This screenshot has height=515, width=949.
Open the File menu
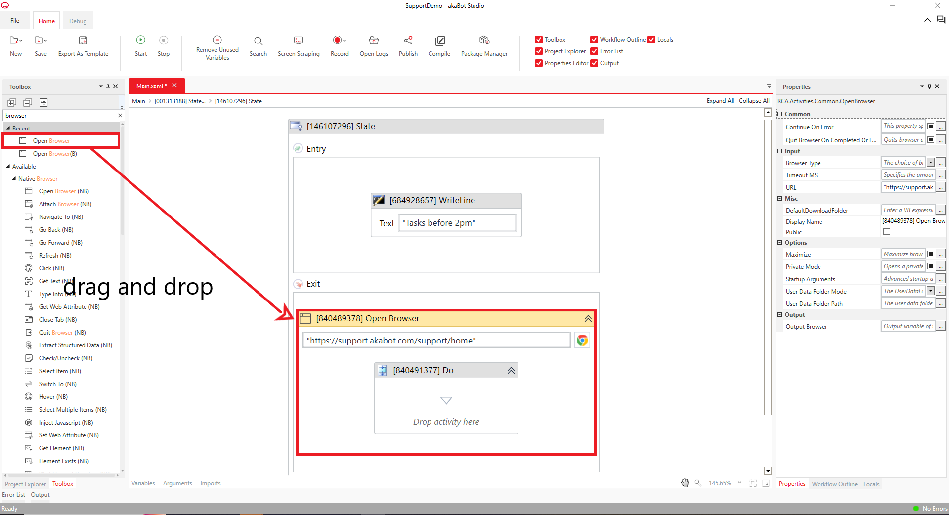click(15, 21)
